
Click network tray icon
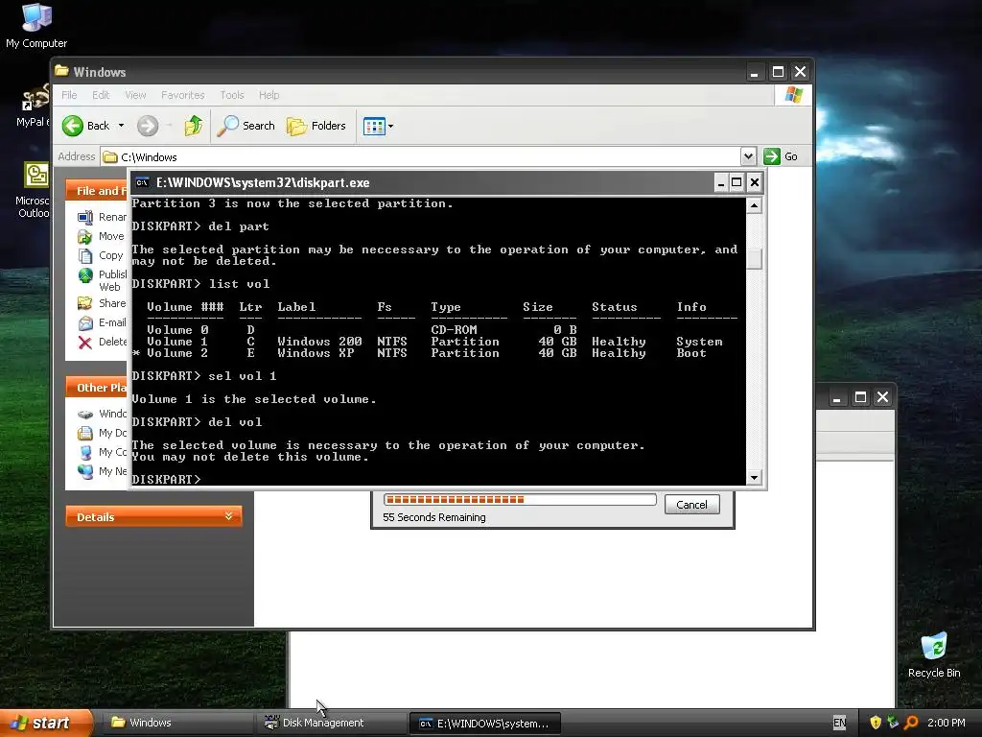pyautogui.click(x=893, y=723)
